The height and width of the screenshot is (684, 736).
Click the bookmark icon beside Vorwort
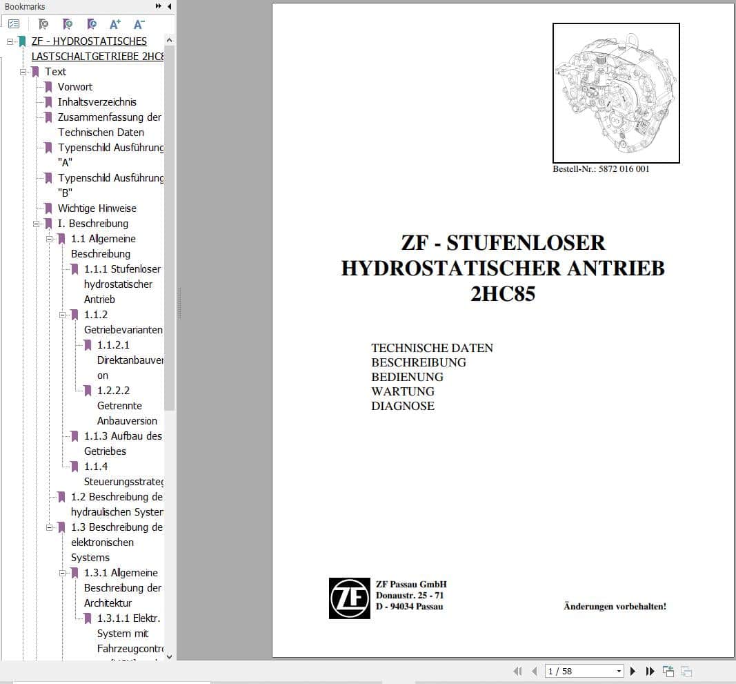(48, 87)
